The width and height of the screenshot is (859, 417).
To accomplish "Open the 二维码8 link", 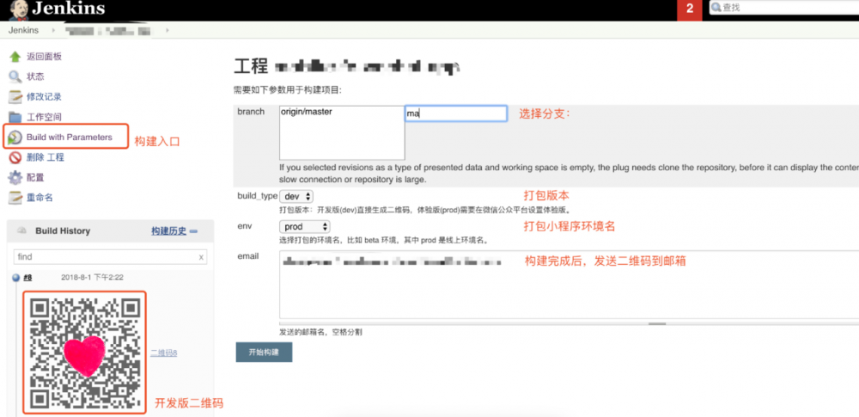I will pyautogui.click(x=164, y=353).
